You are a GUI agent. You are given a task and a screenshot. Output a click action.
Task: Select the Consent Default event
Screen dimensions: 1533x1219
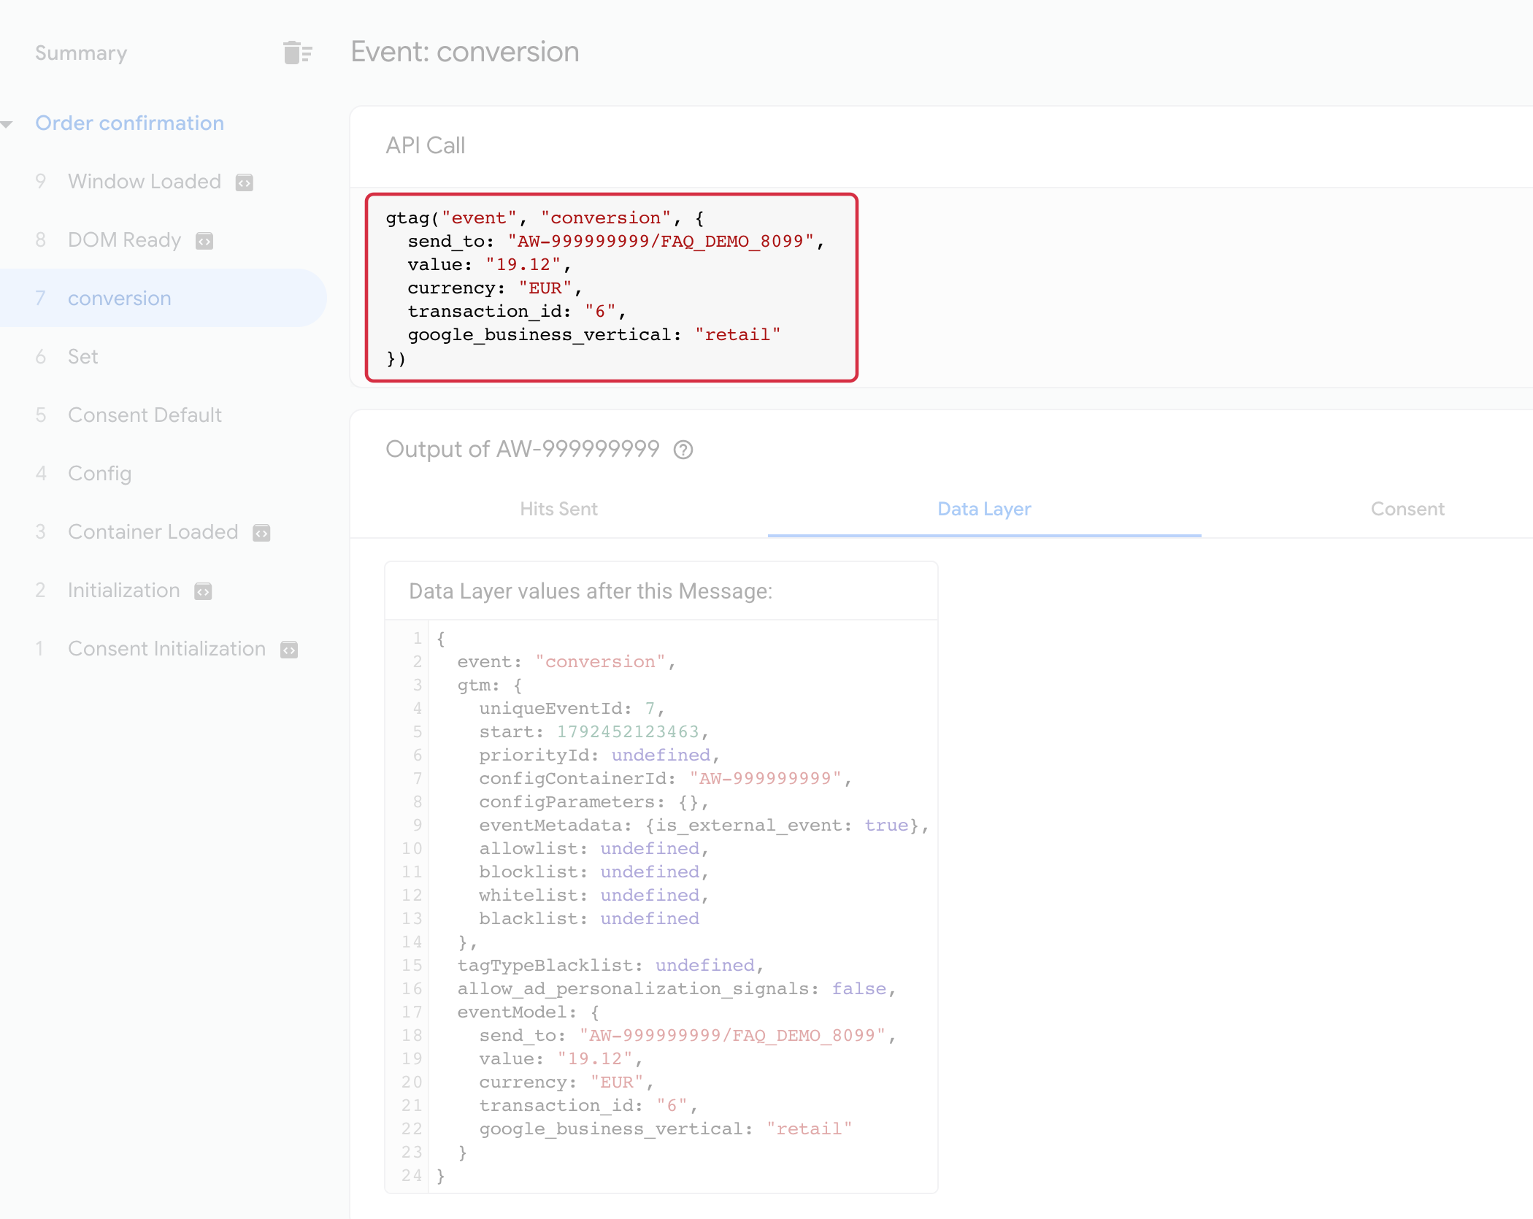pyautogui.click(x=145, y=415)
